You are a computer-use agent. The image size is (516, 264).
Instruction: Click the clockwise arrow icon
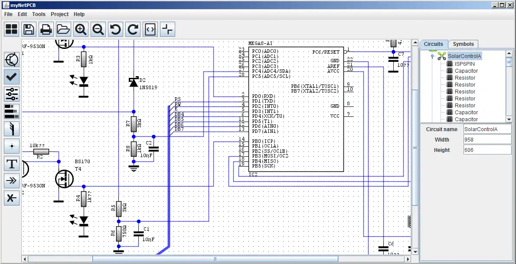coord(133,29)
